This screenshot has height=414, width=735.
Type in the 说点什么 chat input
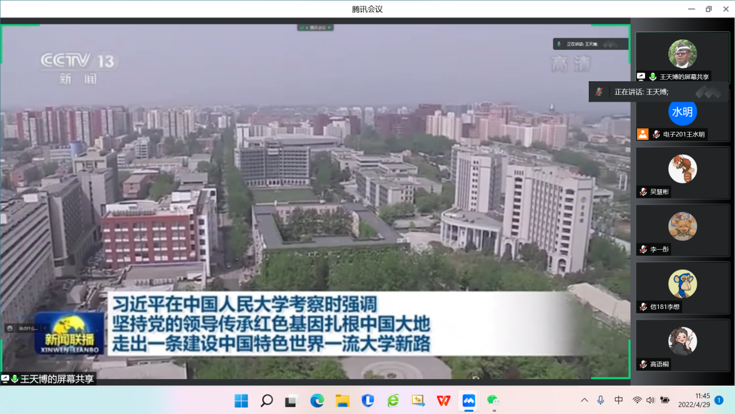(28, 328)
